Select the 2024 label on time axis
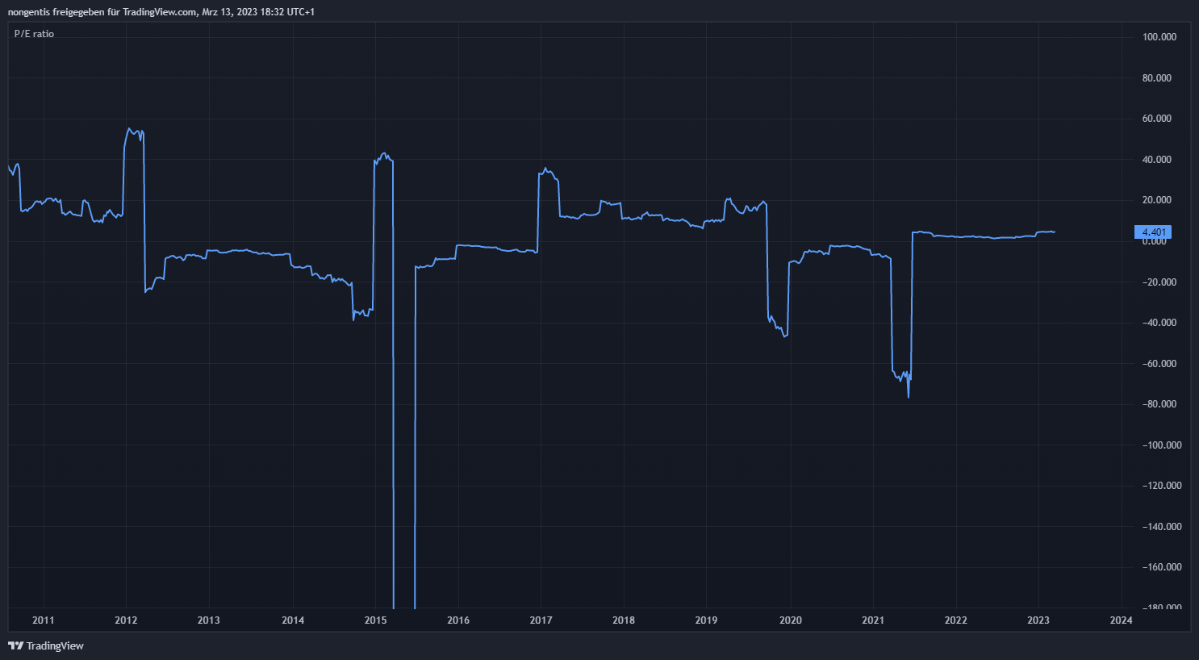 coord(1121,620)
